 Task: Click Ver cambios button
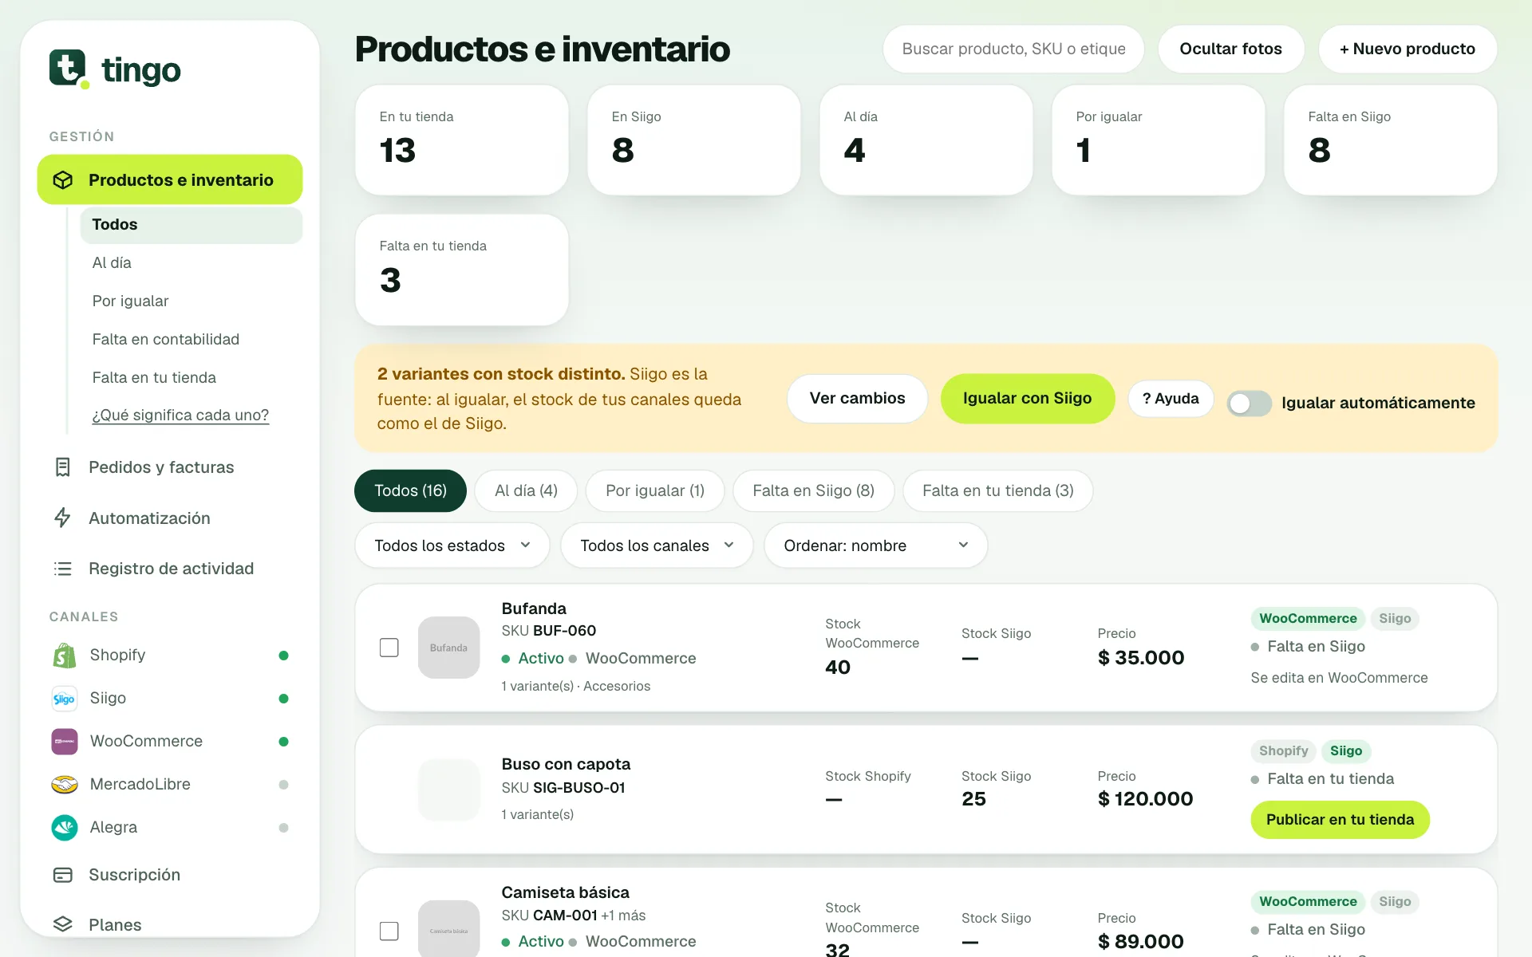(x=858, y=399)
